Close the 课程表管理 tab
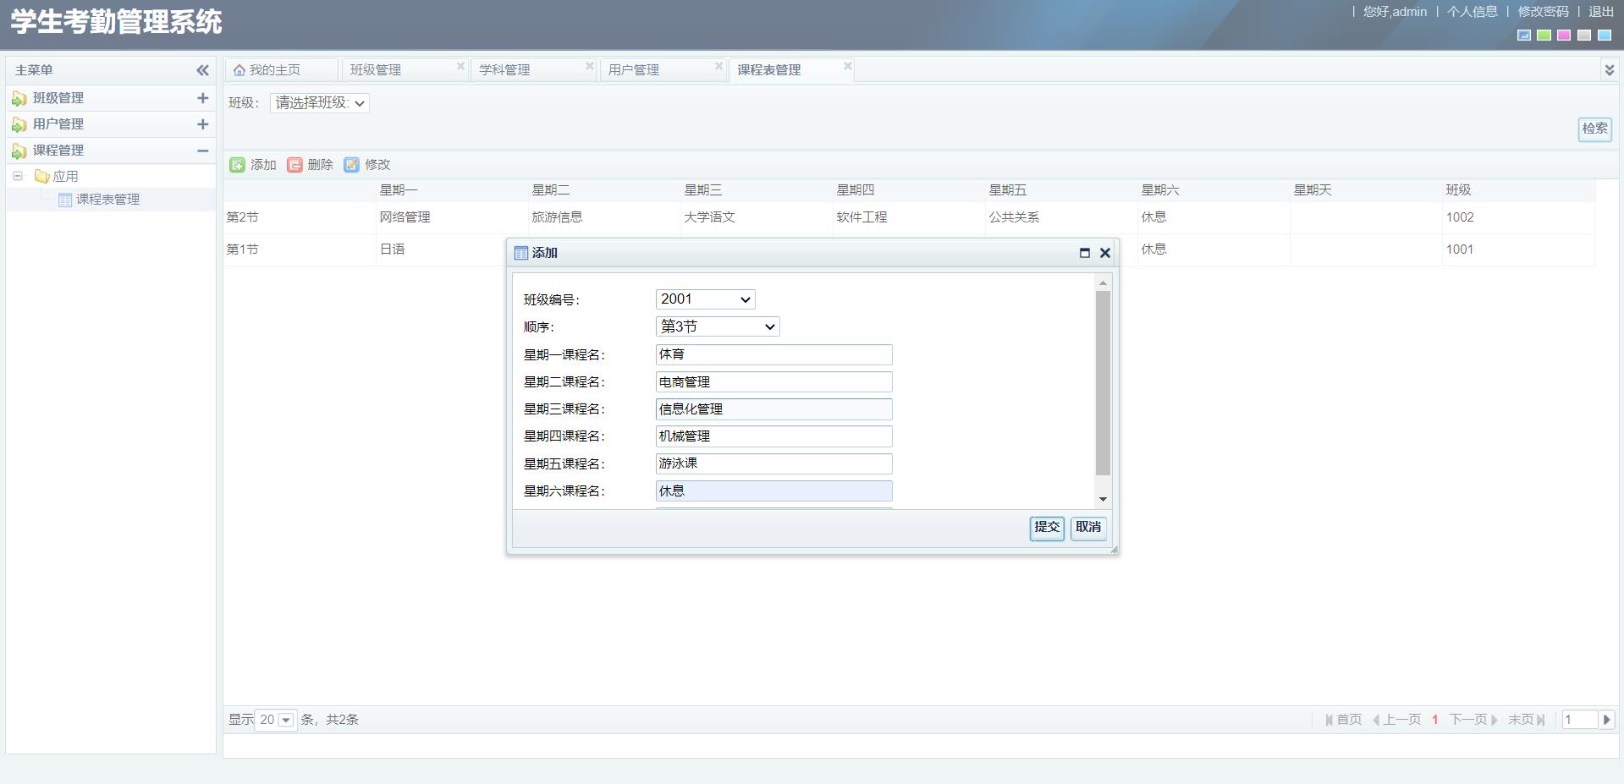1624x784 pixels. pyautogui.click(x=847, y=66)
